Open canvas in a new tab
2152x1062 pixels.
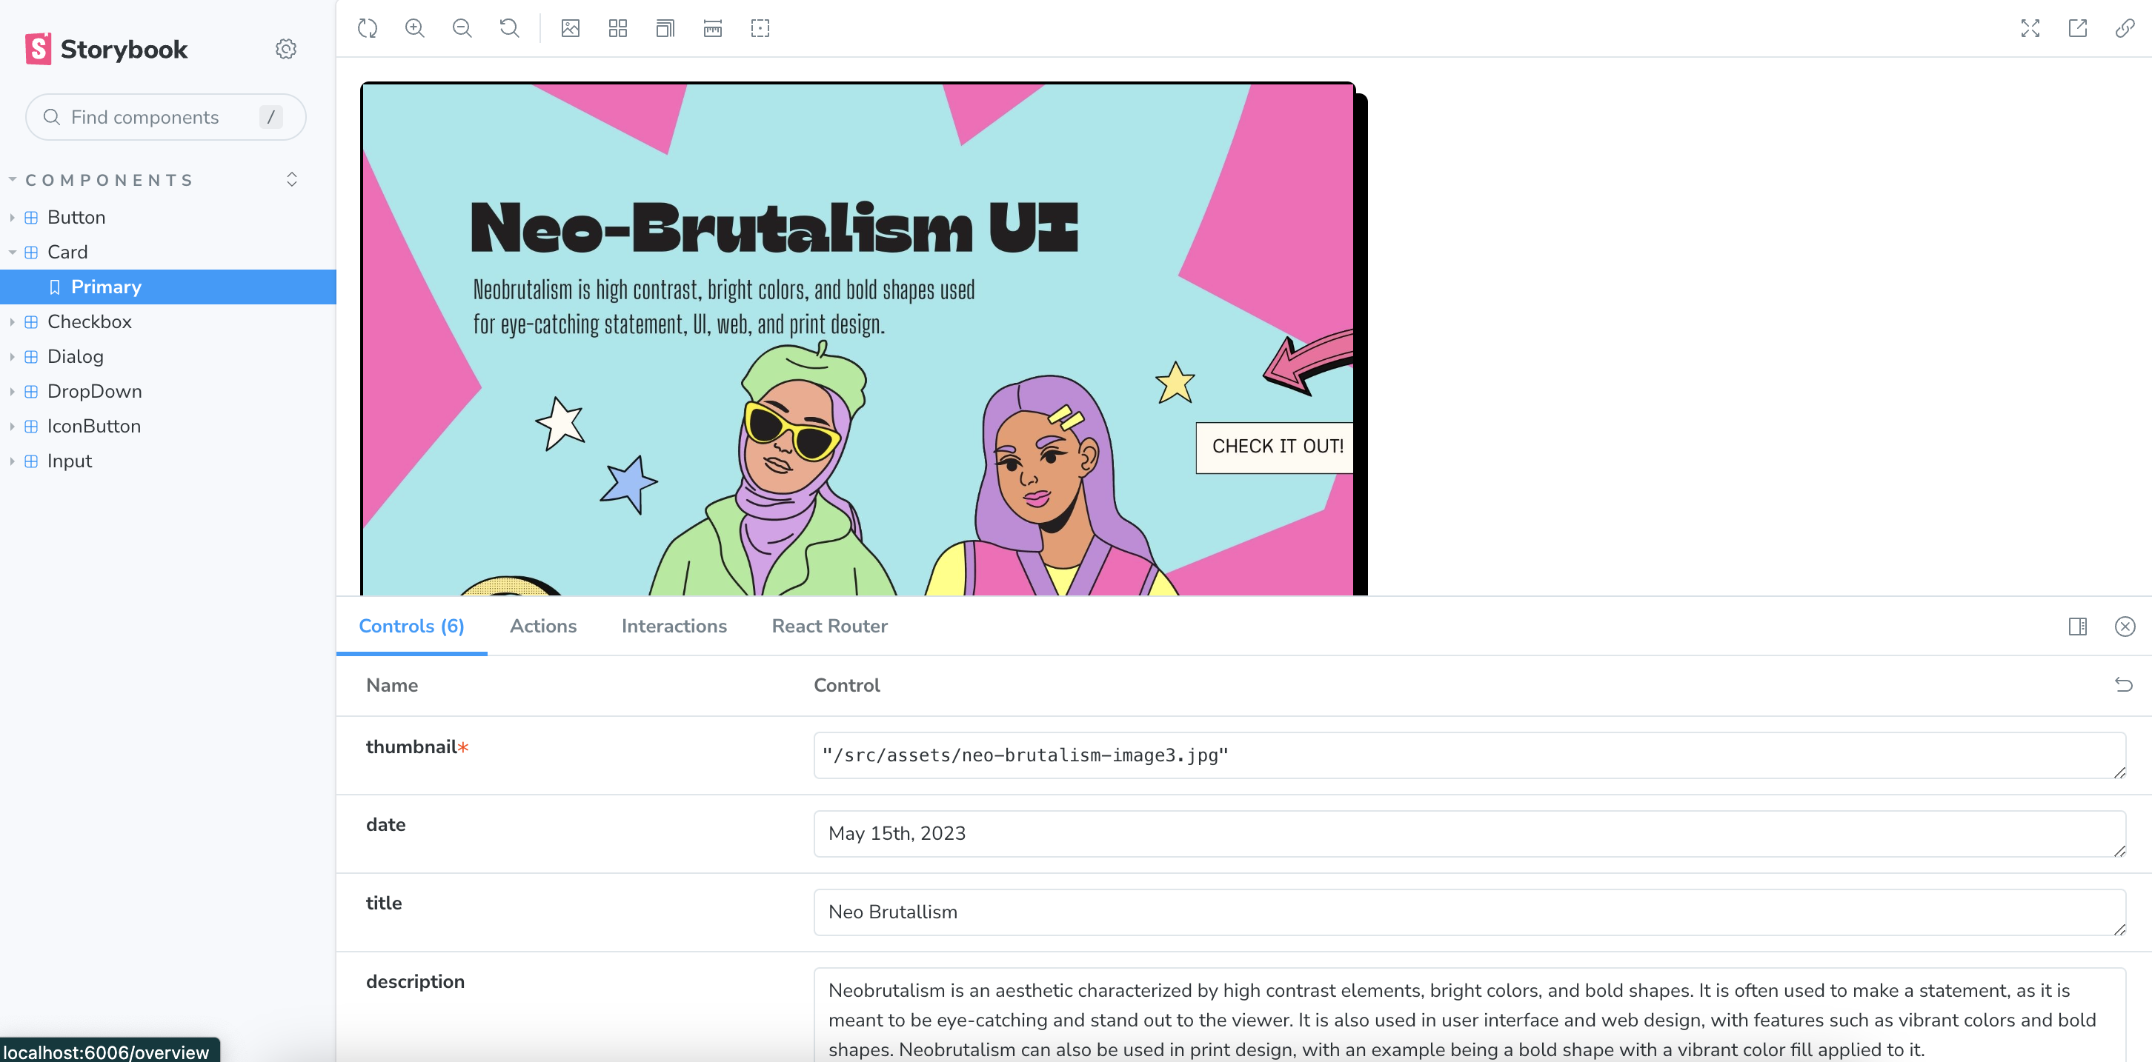[x=2078, y=28]
